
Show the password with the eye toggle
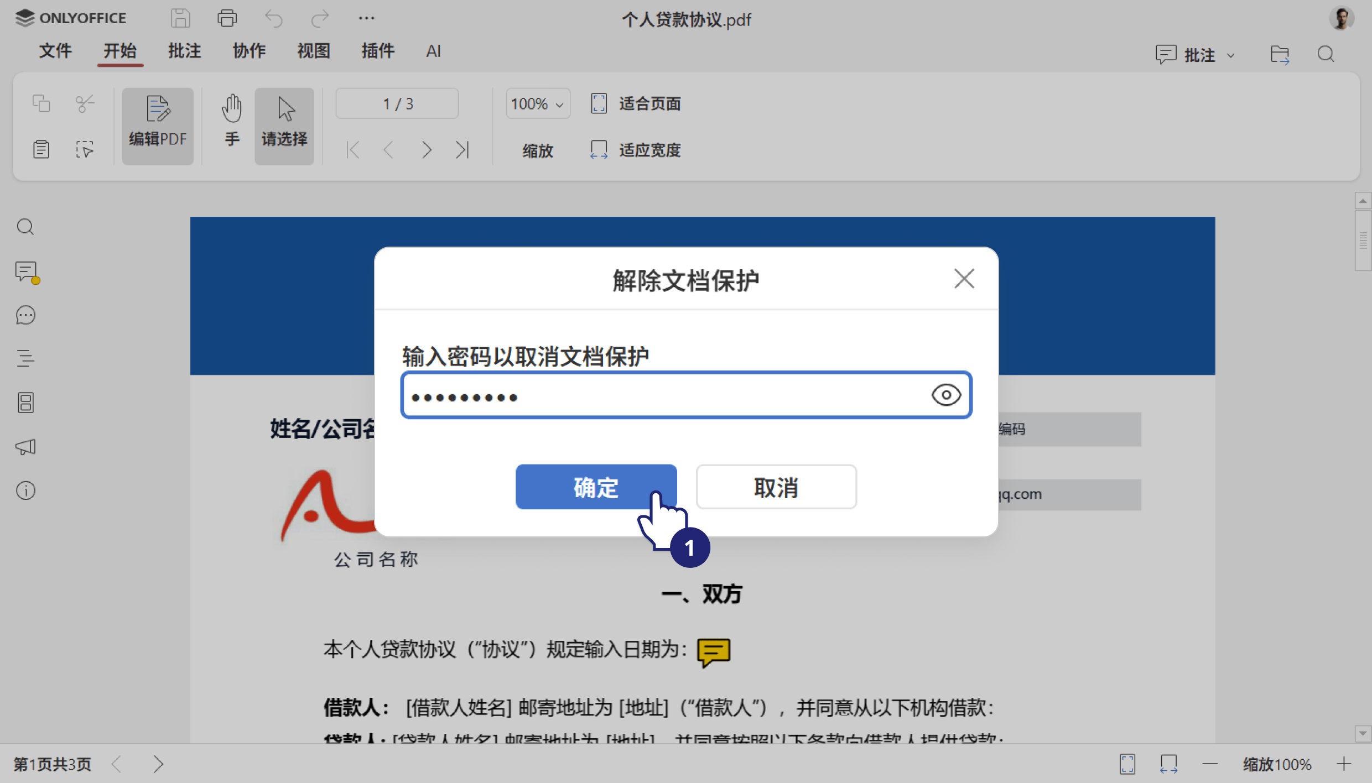click(x=946, y=395)
